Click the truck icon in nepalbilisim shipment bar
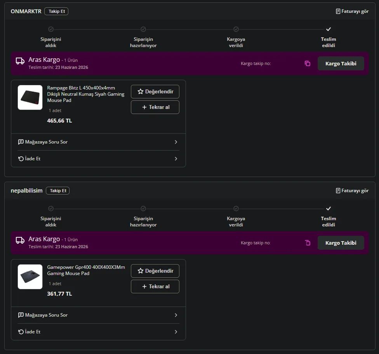379x354 pixels. 20,240
